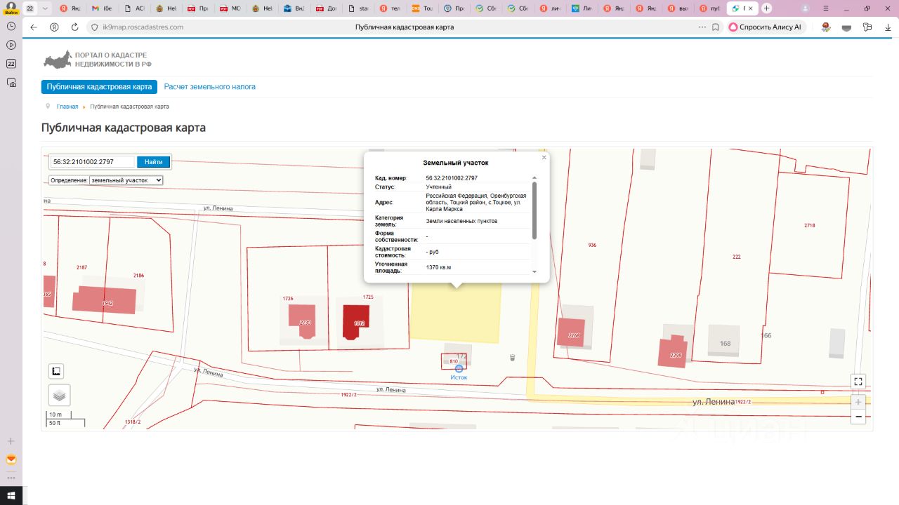Open the Windows Start menu
899x505 pixels.
(x=11, y=495)
